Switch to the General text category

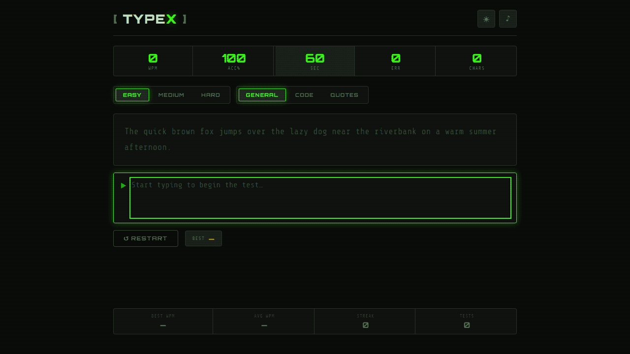coord(262,95)
